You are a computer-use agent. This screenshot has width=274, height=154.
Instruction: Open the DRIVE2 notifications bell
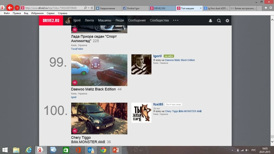pos(211,21)
